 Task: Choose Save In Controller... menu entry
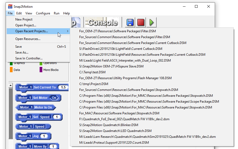click(38, 58)
